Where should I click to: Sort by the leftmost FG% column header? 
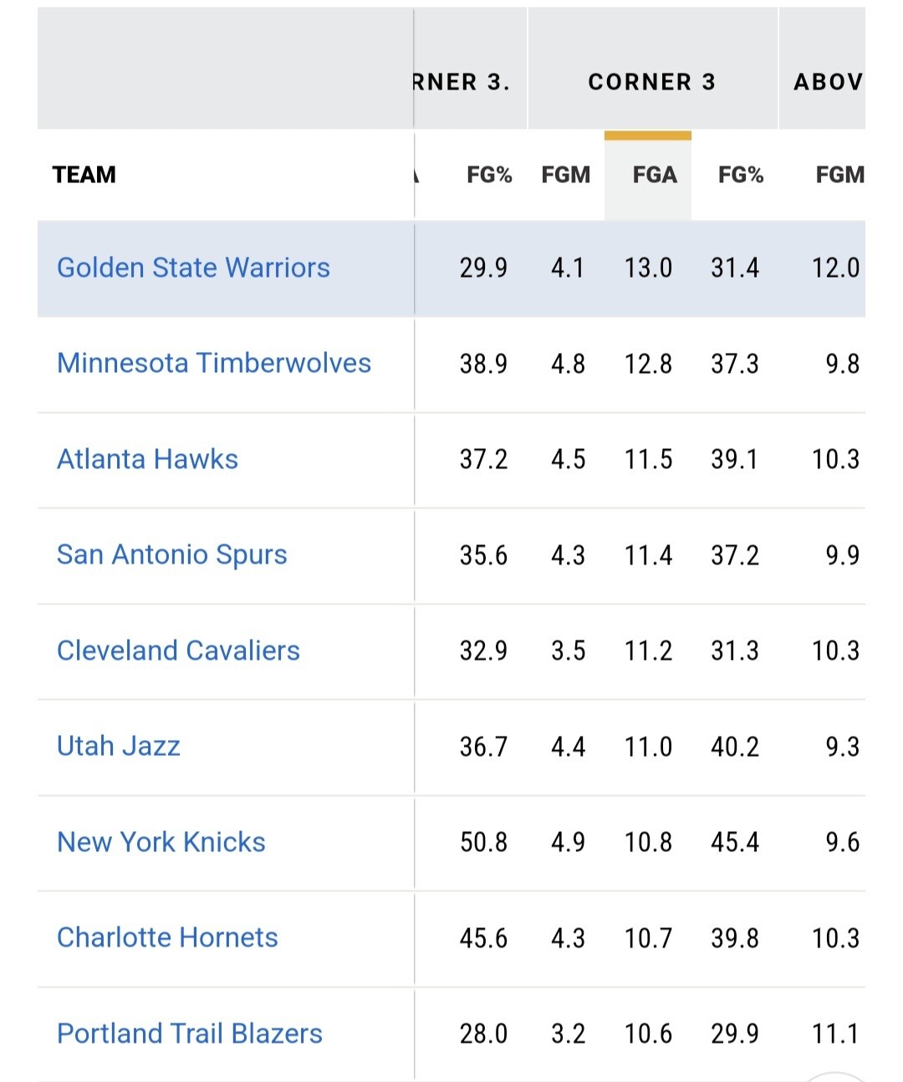(489, 175)
